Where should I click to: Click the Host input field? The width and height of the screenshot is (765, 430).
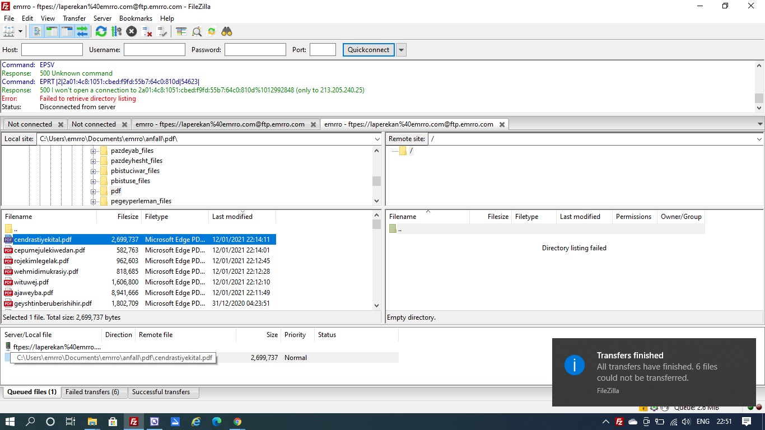[52, 50]
